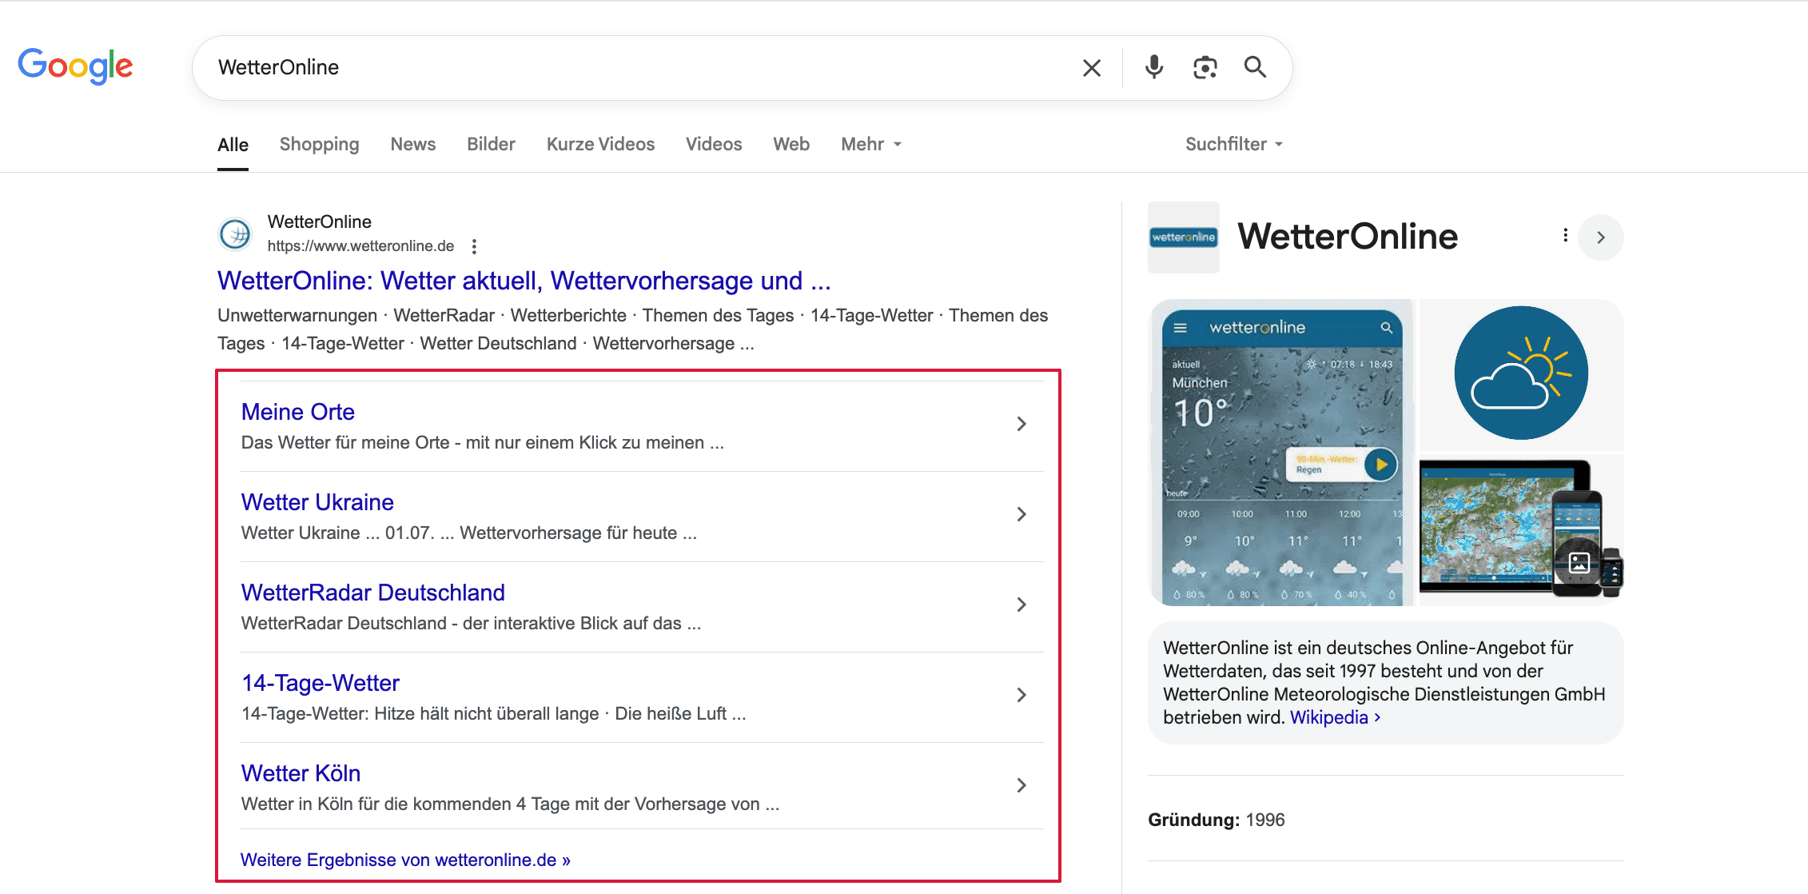Switch to the Web tab
The width and height of the screenshot is (1808, 894).
tap(791, 145)
